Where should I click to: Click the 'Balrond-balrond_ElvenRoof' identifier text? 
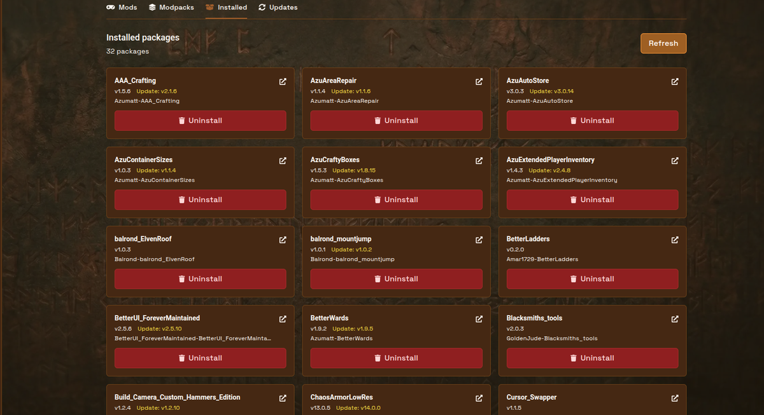155,259
